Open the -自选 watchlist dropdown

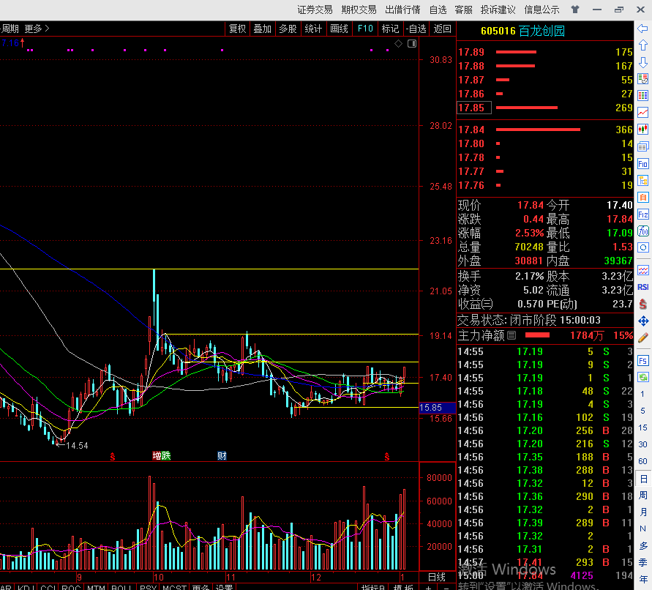click(x=416, y=29)
